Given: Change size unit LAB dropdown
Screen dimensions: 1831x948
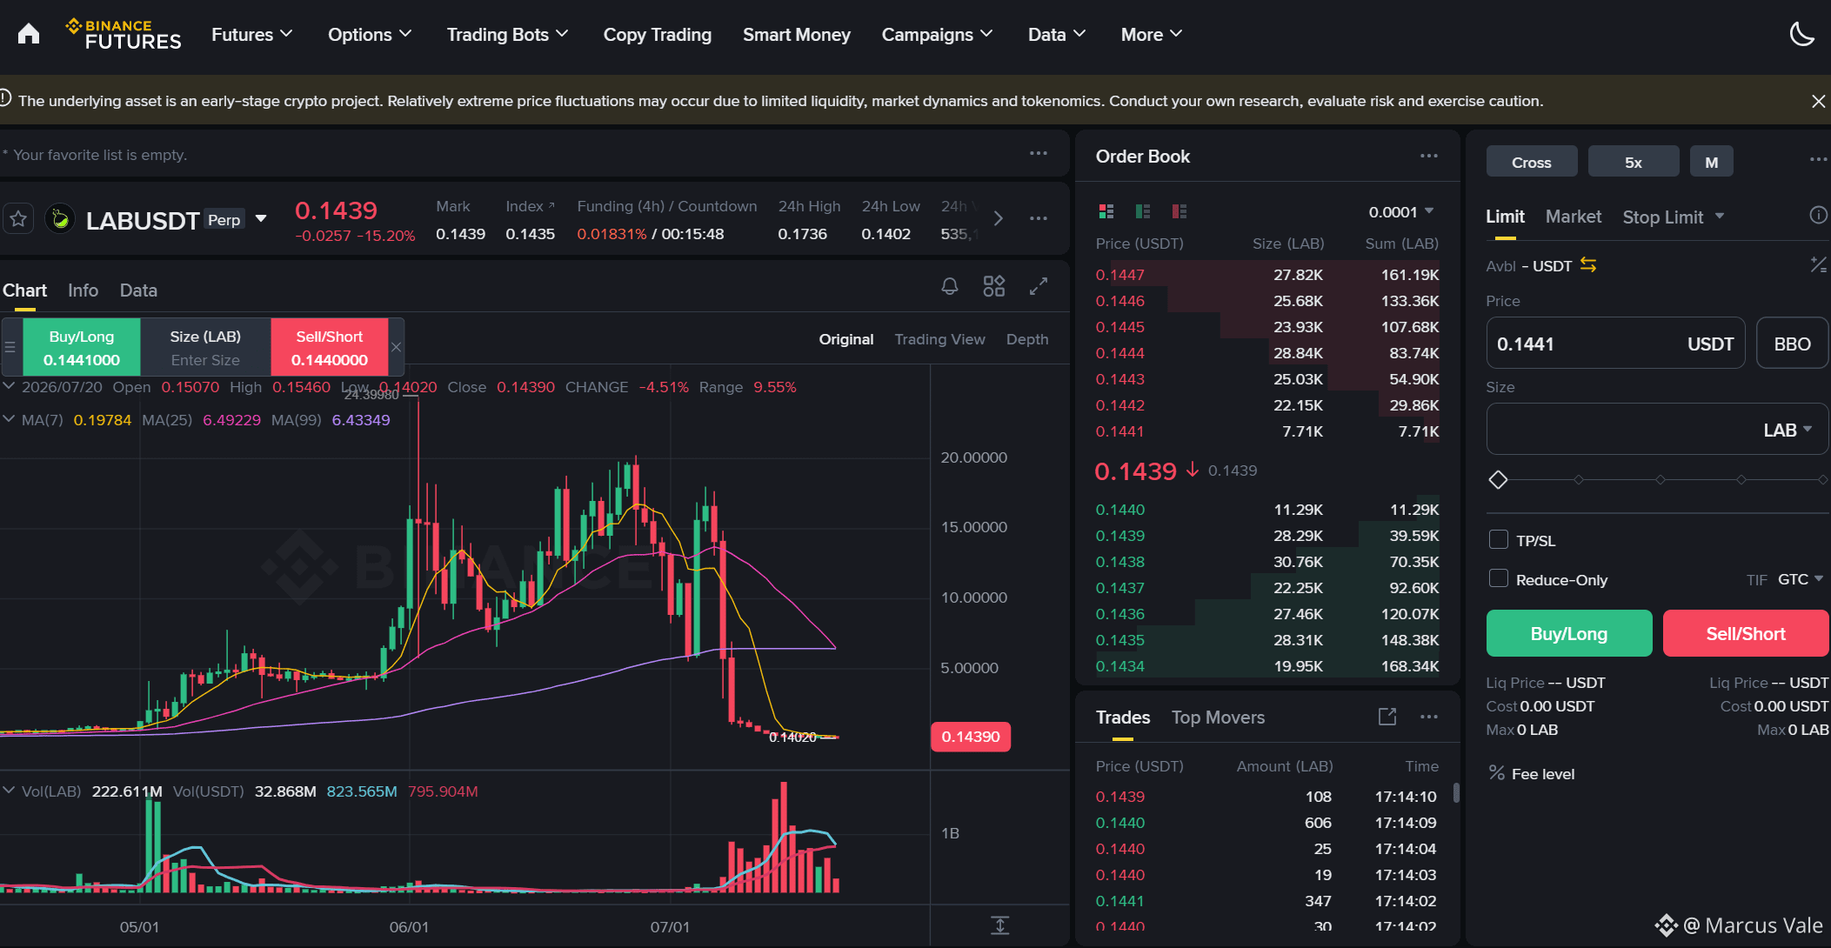Looking at the screenshot, I should point(1788,430).
